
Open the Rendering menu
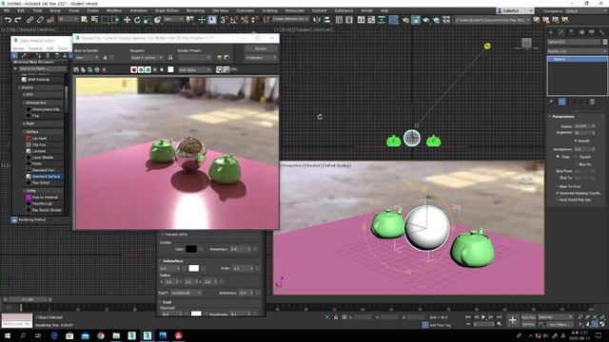click(195, 10)
